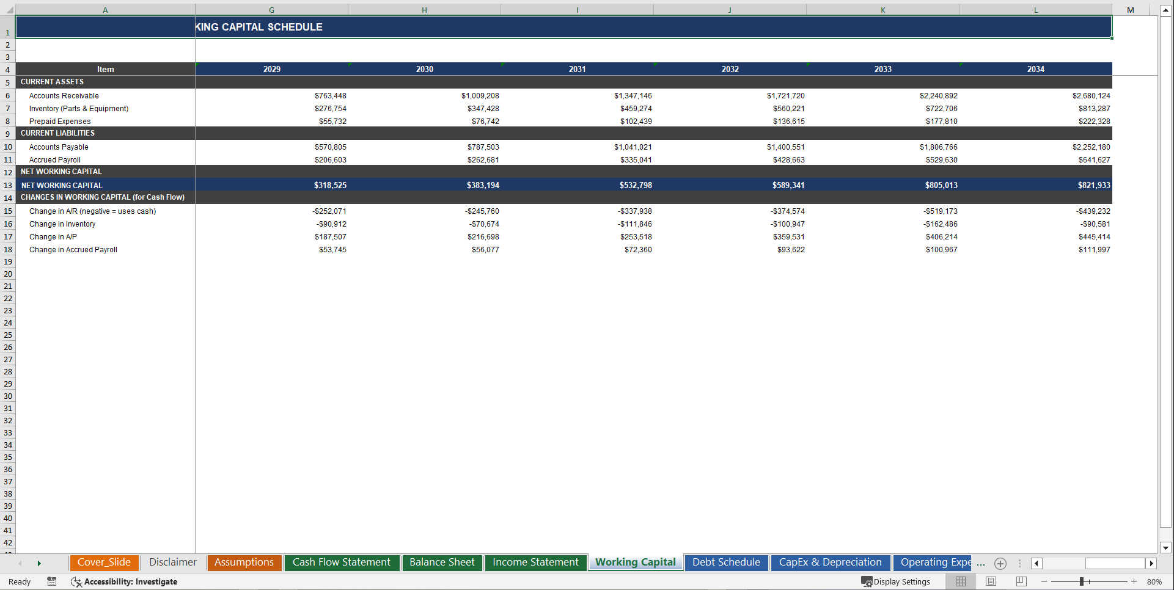Image resolution: width=1174 pixels, height=590 pixels.
Task: Select the Assumptions sheet tab
Action: [244, 563]
